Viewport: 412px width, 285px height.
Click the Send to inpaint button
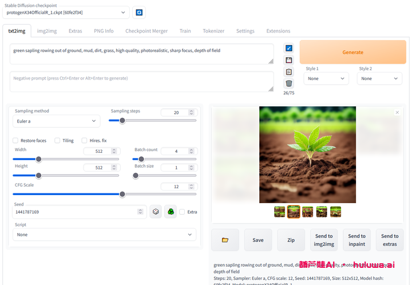pos(356,240)
